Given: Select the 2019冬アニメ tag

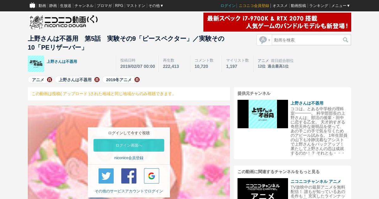Looking at the screenshot, I should click(x=119, y=80).
